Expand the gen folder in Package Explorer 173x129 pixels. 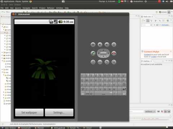2,52
